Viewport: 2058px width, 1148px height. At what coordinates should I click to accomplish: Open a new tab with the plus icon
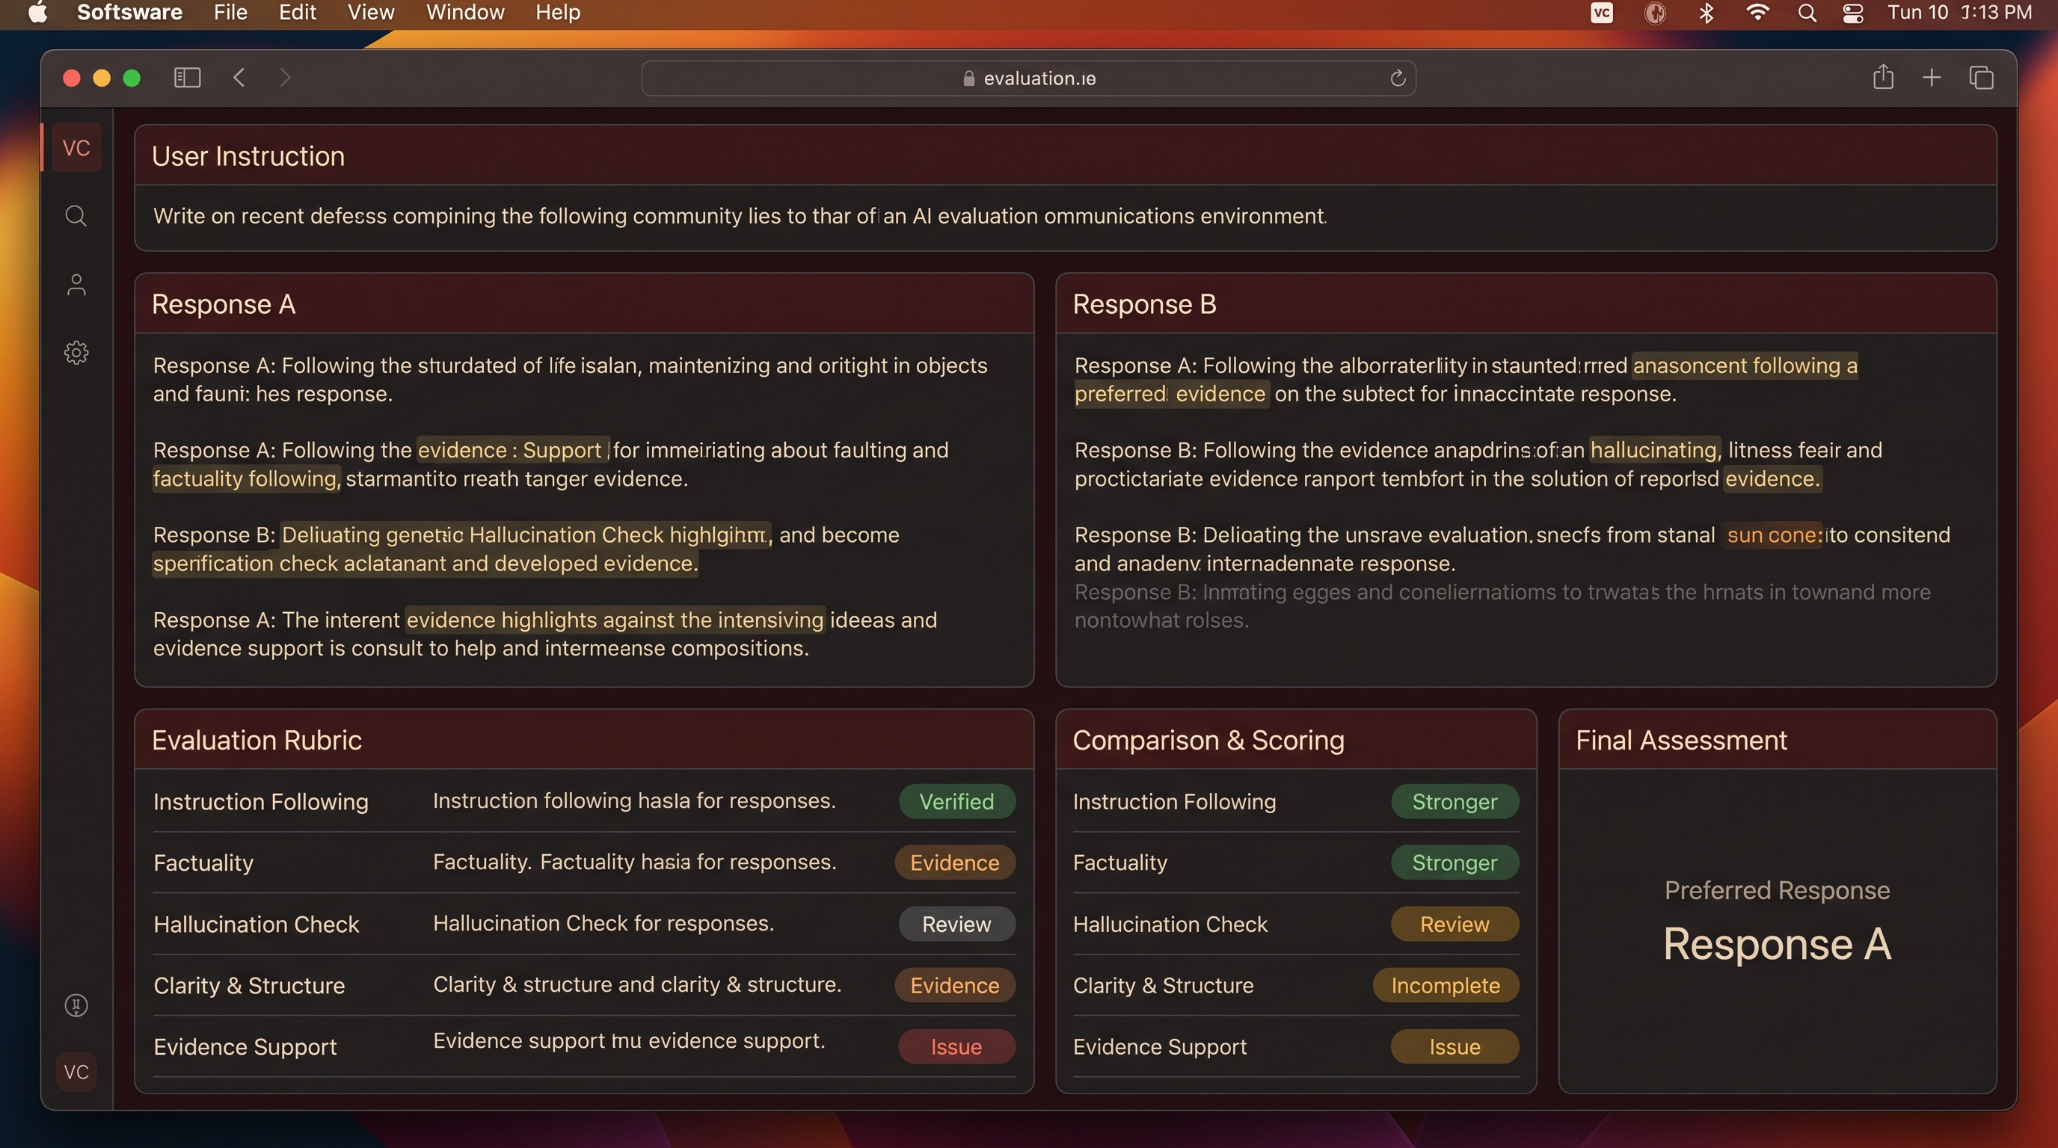[1932, 78]
